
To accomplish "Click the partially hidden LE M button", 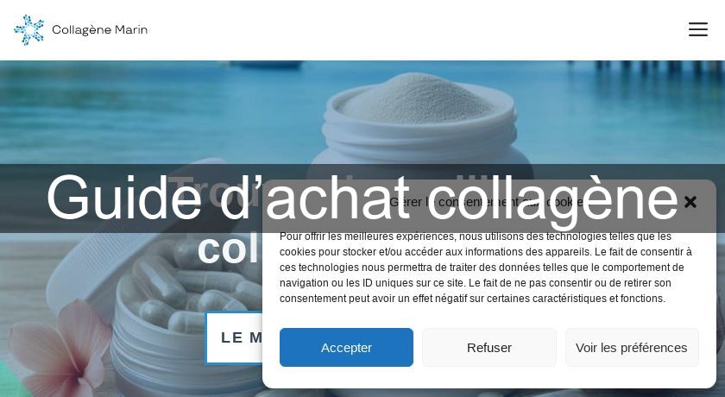I will 235,337.
